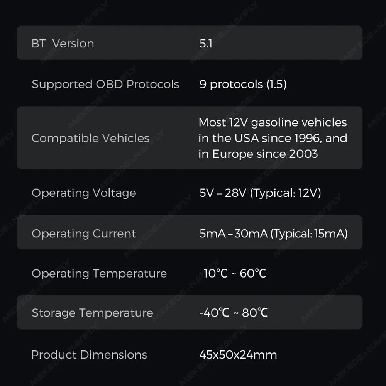386x386 pixels.
Task: Select the Compatible Vehicles label
Action: (x=90, y=138)
